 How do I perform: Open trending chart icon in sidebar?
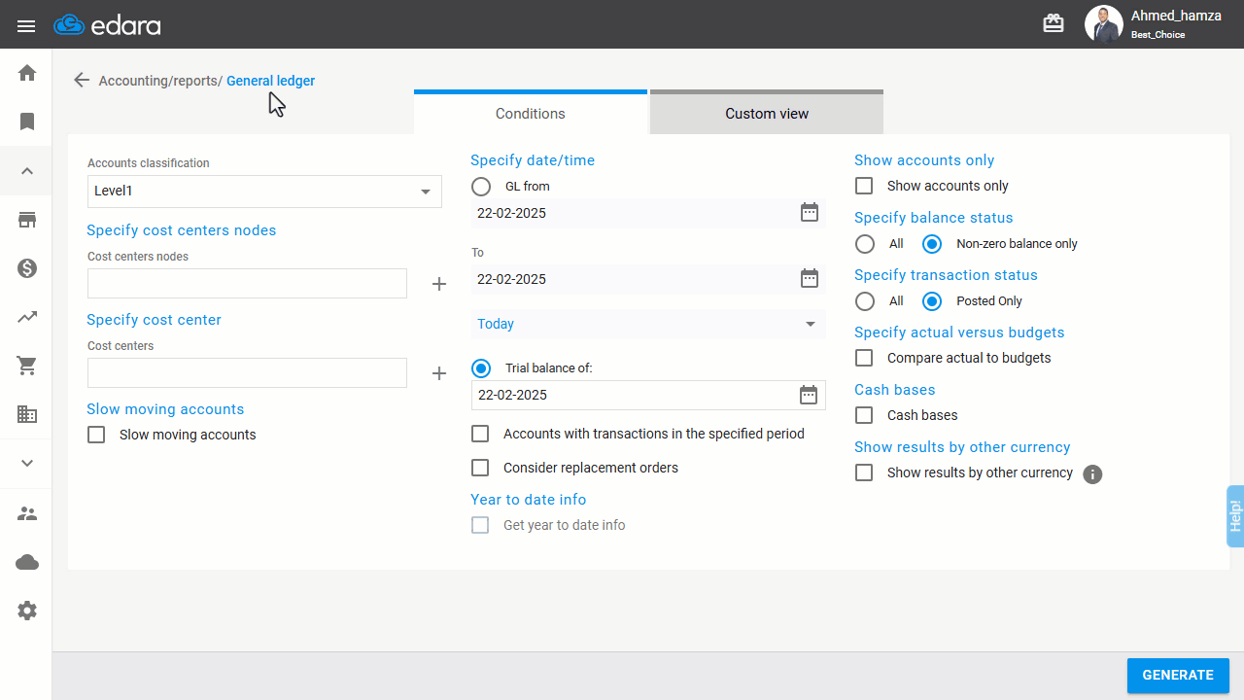tap(27, 317)
